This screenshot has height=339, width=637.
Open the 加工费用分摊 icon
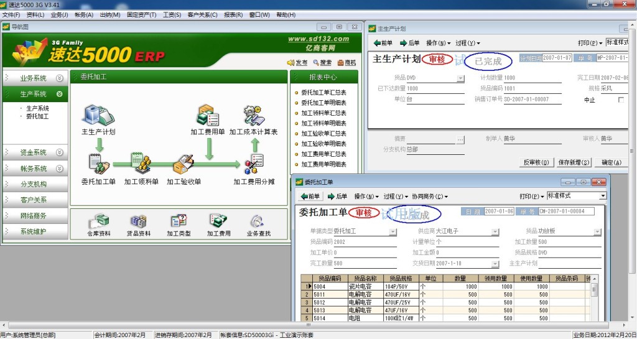(x=254, y=164)
